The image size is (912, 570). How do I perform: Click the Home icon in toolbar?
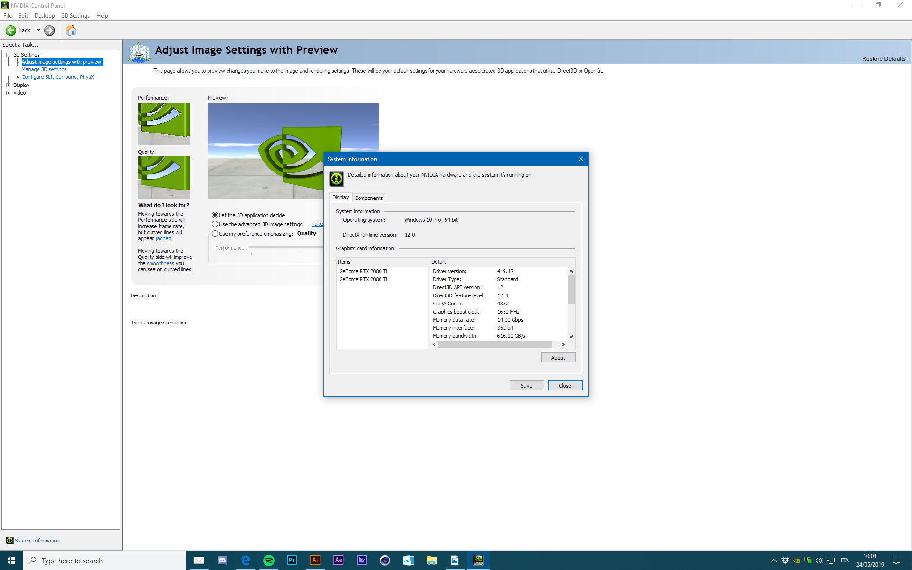[71, 30]
